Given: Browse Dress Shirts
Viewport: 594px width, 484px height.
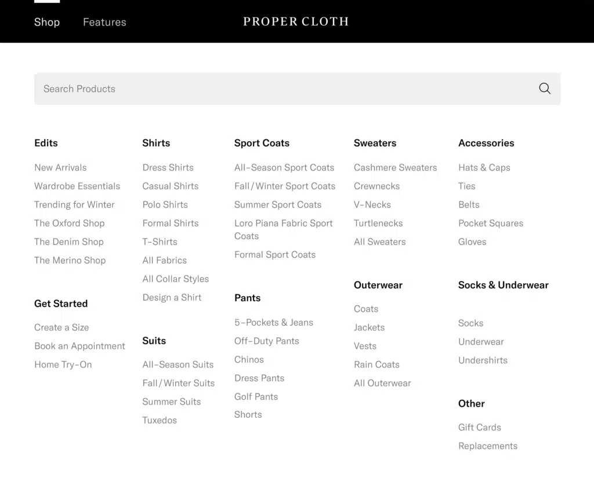Looking at the screenshot, I should (x=168, y=168).
